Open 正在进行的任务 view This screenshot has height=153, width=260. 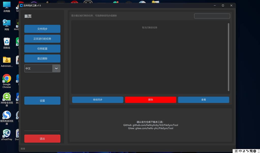42,39
